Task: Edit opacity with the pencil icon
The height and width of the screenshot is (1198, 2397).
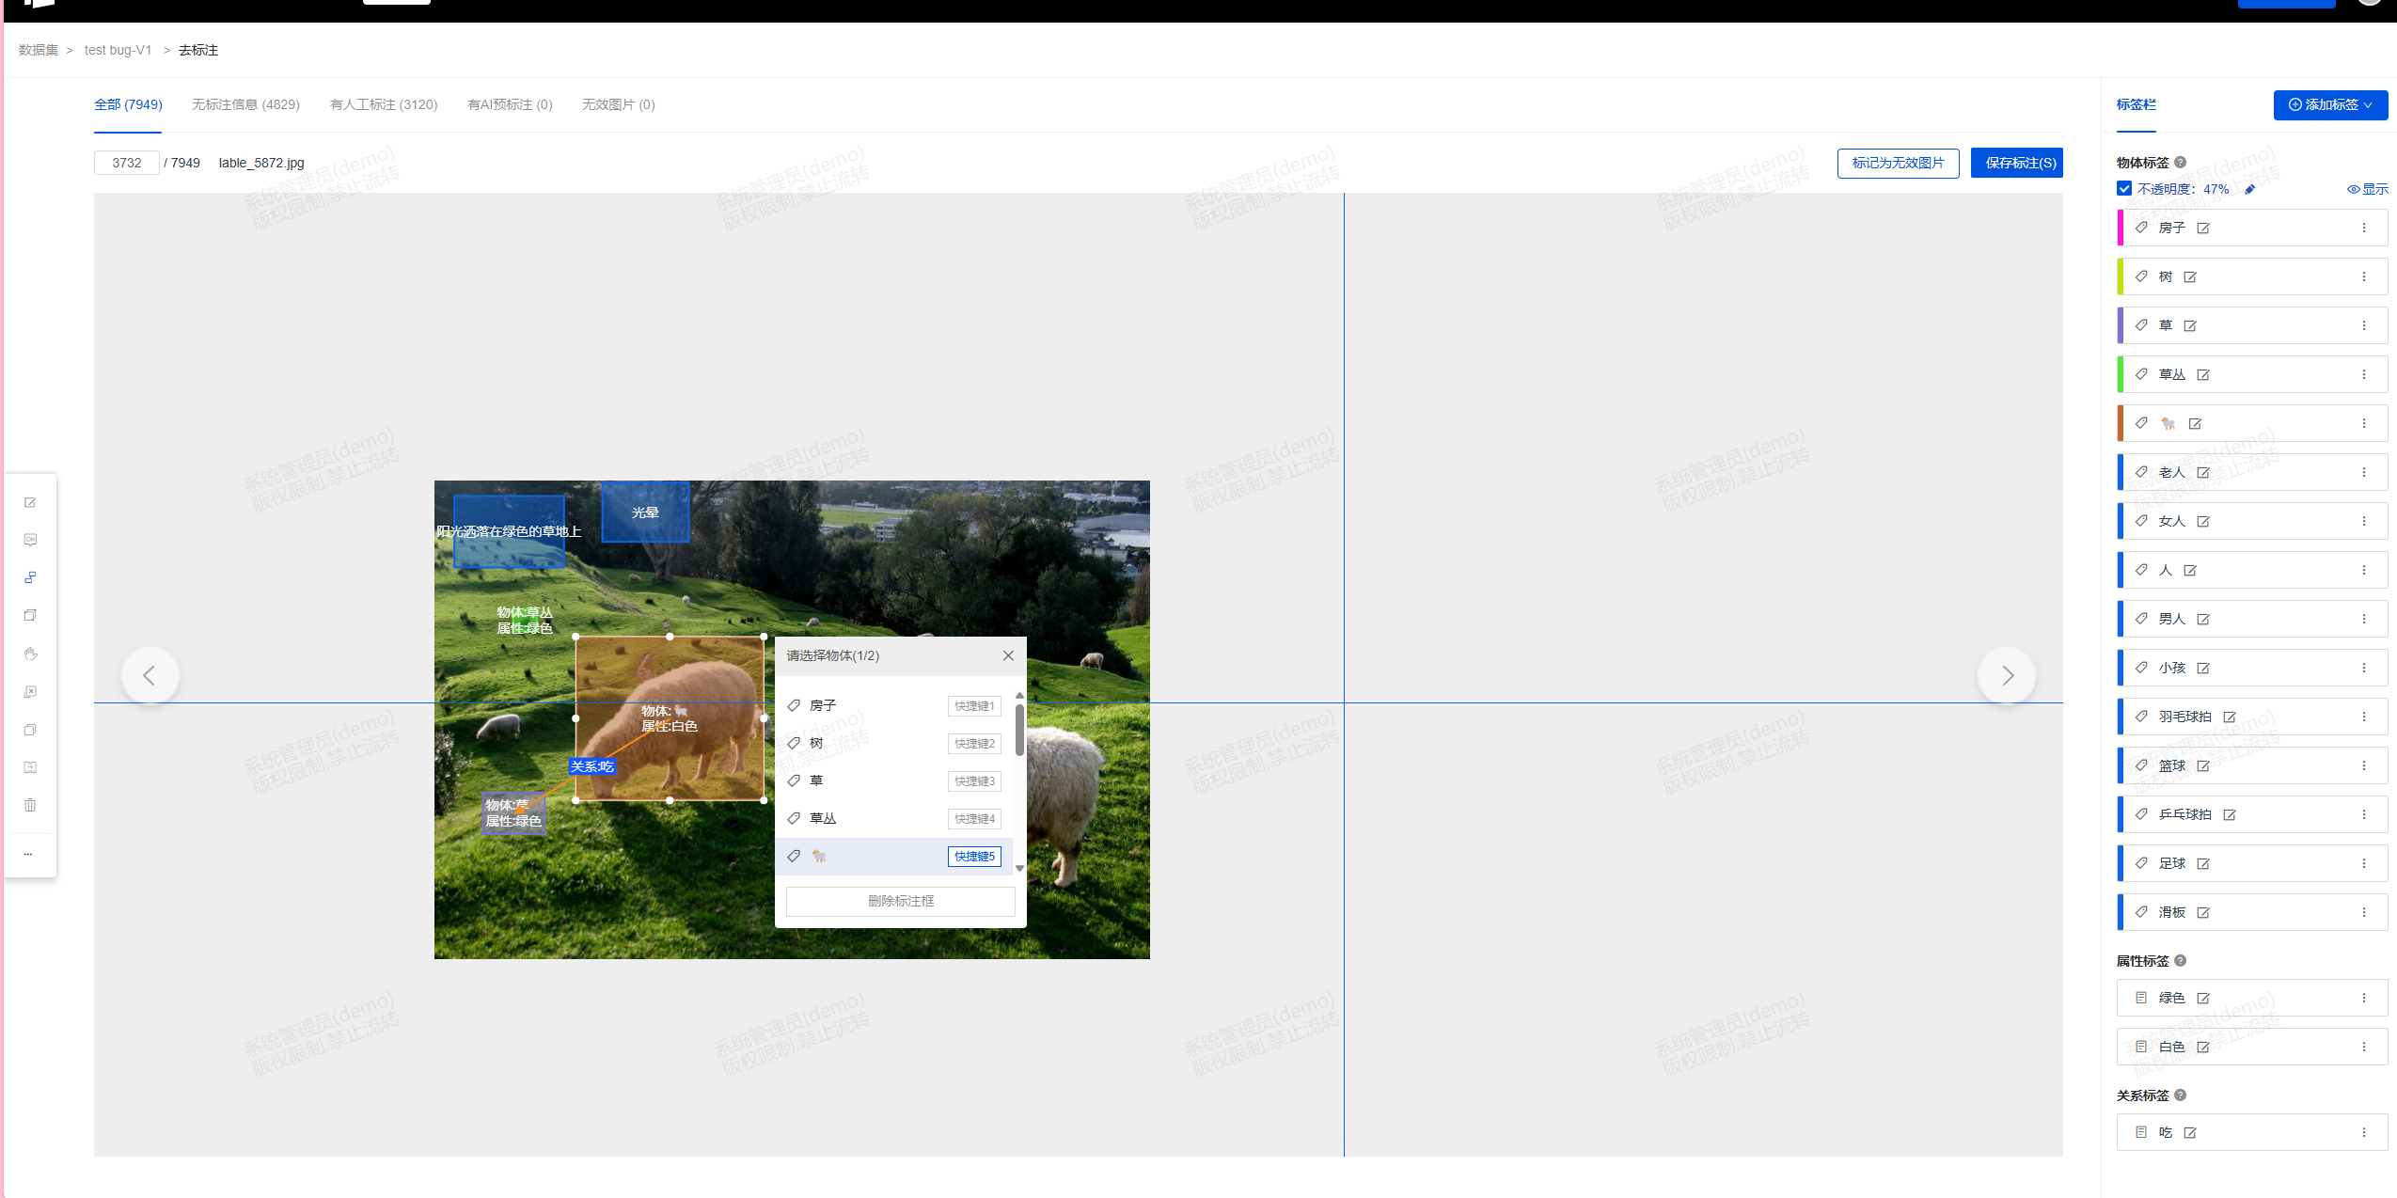Action: [x=2249, y=189]
